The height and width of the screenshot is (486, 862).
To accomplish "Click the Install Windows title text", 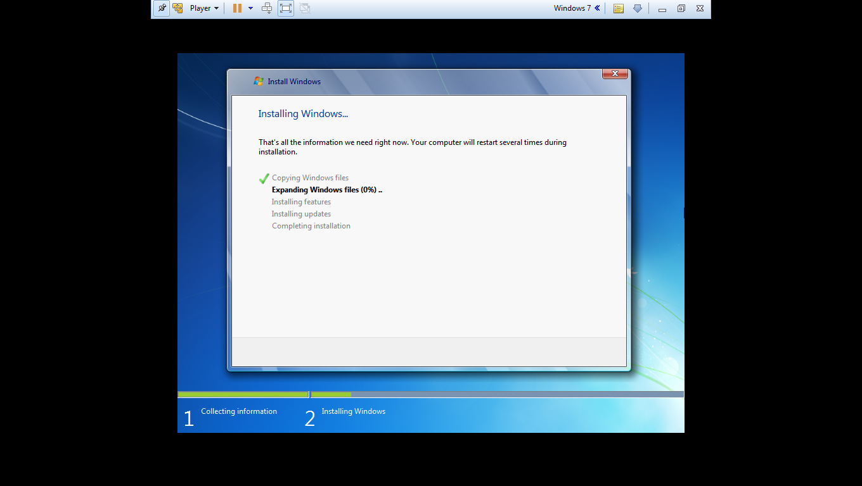I will click(294, 82).
